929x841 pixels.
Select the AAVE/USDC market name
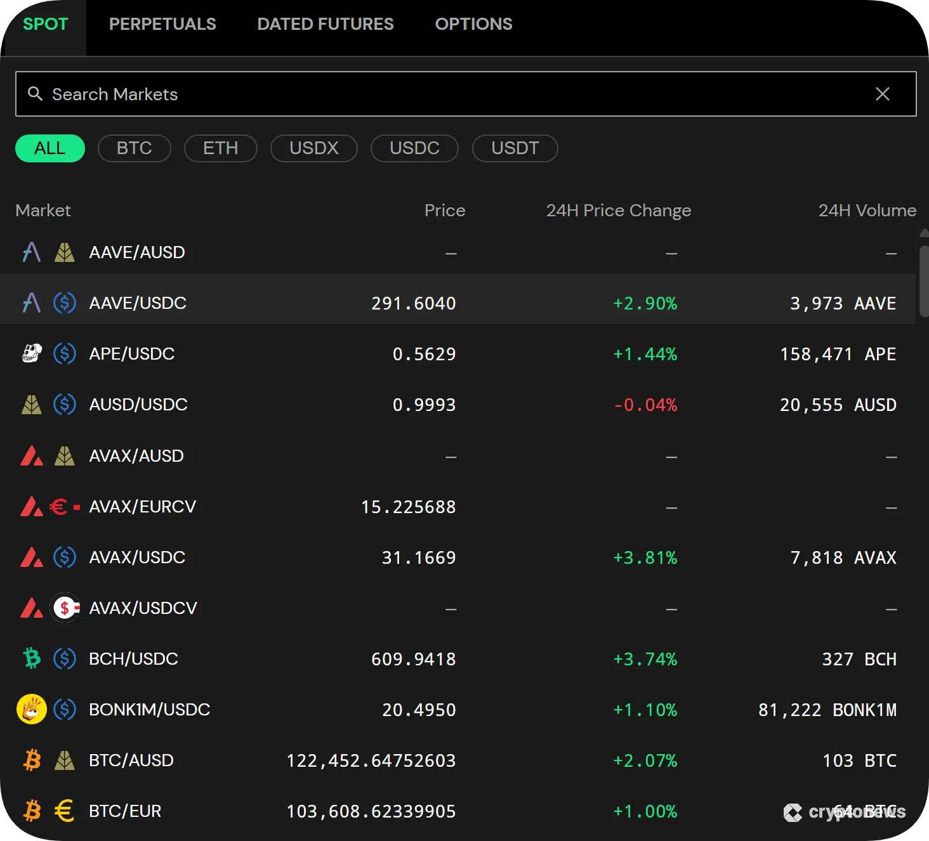[138, 303]
